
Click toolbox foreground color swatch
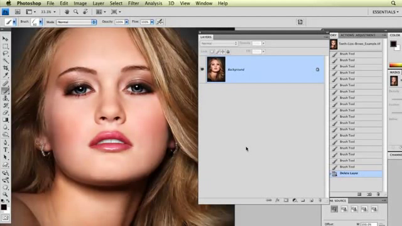coord(4,207)
